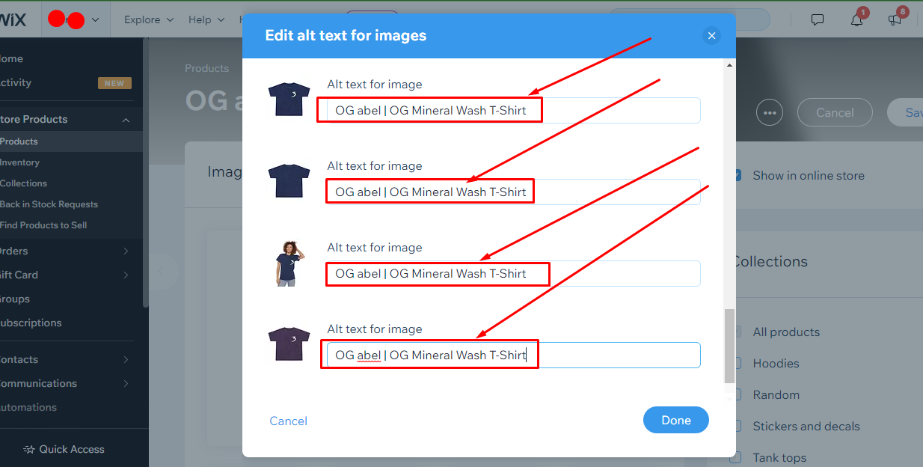This screenshot has height=467, width=923.
Task: Open the three-dots more actions button
Action: click(770, 113)
